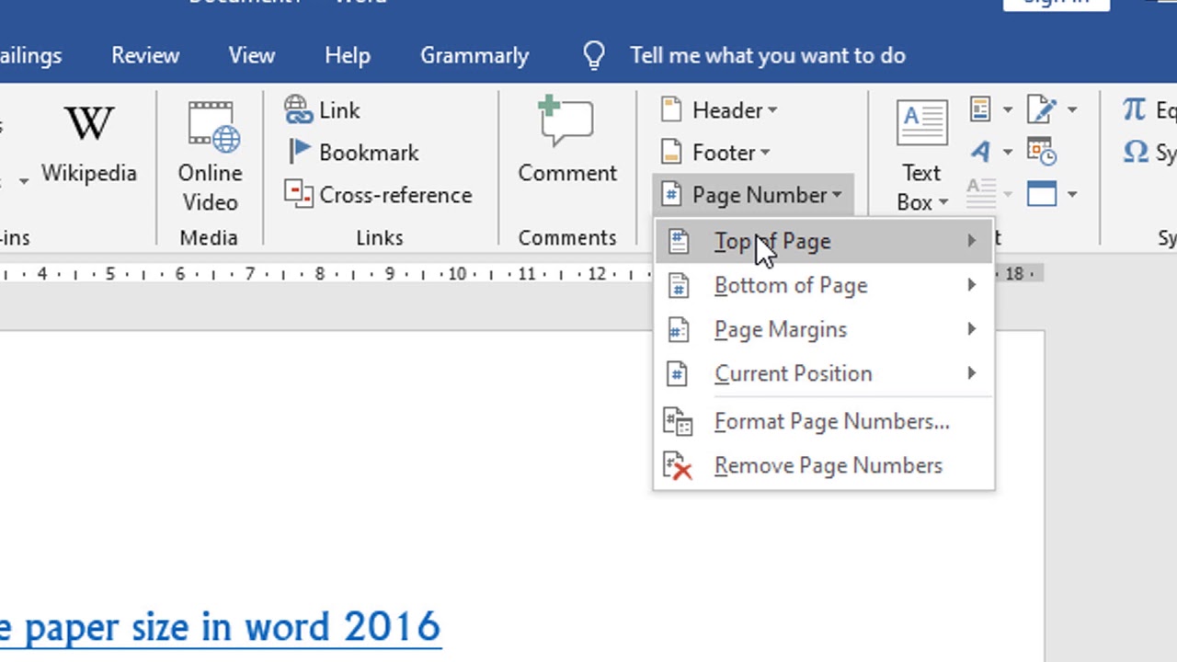The height and width of the screenshot is (662, 1177).
Task: Insert an embedded Object
Action: click(1042, 194)
